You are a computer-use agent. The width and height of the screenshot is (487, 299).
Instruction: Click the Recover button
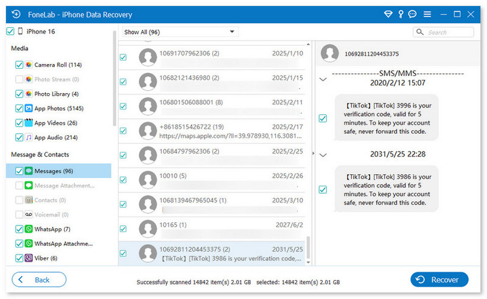[x=439, y=280]
